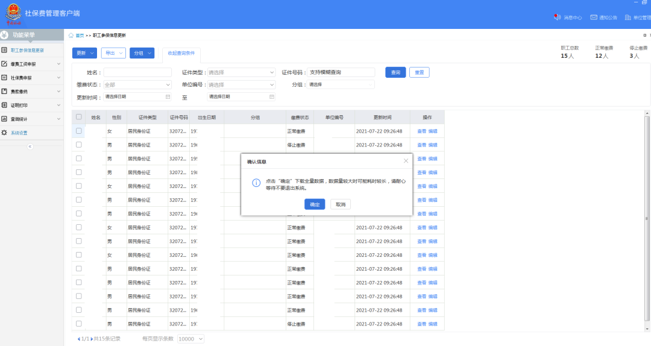Image resolution: width=651 pixels, height=346 pixels.
Task: Click 查看 link in the last row
Action: [x=421, y=324]
